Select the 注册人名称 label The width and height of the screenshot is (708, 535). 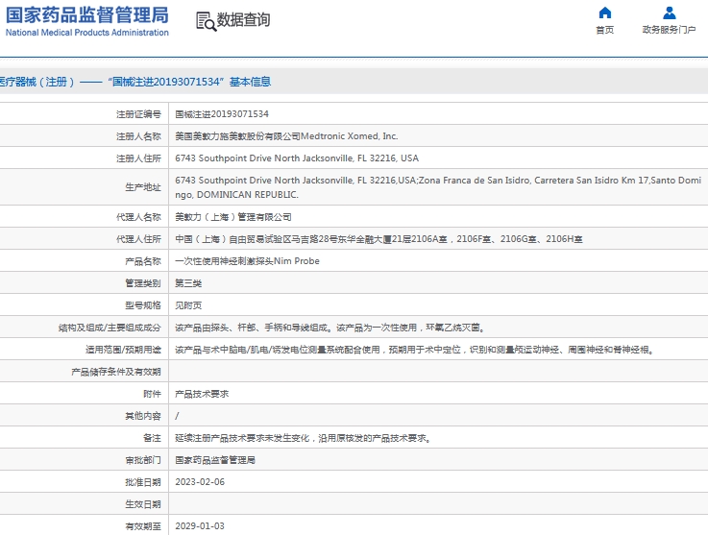tap(138, 136)
